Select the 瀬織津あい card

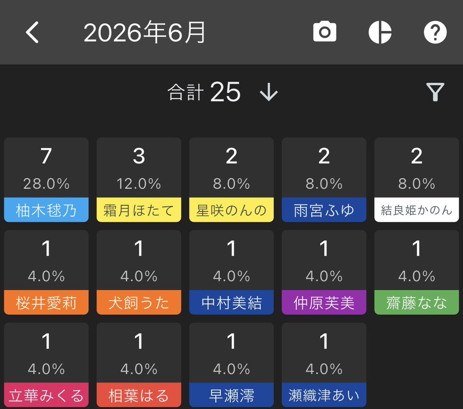(x=324, y=365)
